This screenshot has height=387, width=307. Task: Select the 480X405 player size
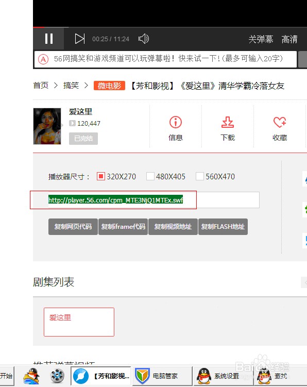pyautogui.click(x=150, y=176)
